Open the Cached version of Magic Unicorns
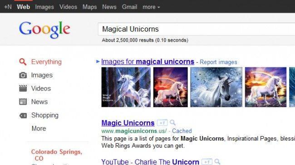 (182, 131)
